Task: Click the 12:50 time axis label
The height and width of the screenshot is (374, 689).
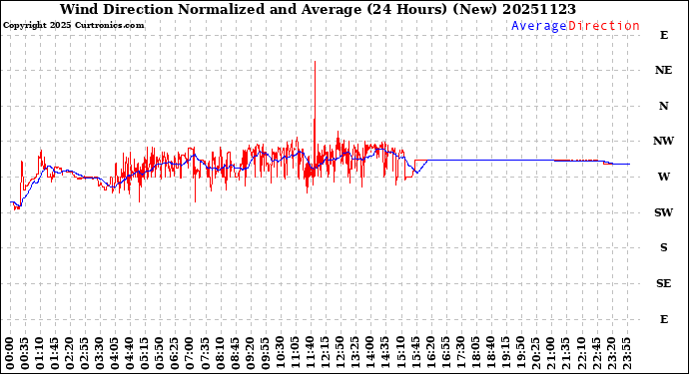Action: click(x=341, y=353)
